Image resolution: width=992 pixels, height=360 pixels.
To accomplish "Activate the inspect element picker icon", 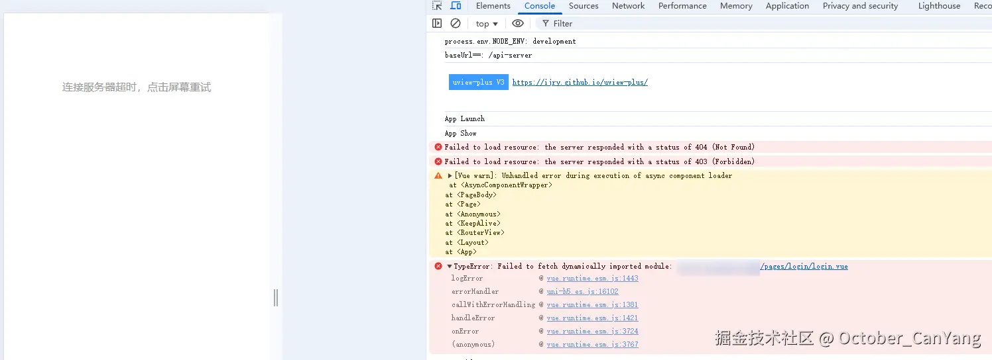I will 437,6.
